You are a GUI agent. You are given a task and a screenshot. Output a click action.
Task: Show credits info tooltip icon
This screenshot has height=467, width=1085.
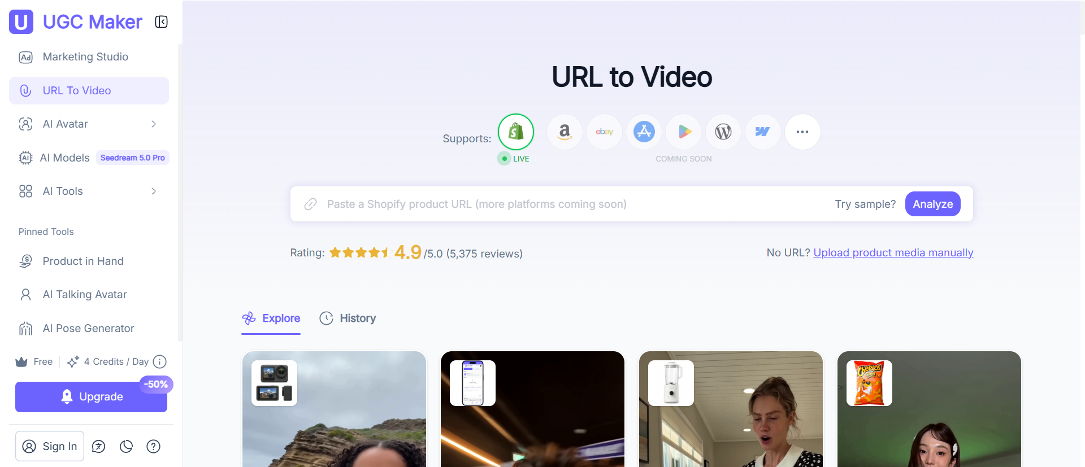pos(160,362)
